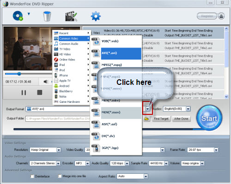Open the dropdown arrow in red box

pyautogui.click(x=147, y=109)
